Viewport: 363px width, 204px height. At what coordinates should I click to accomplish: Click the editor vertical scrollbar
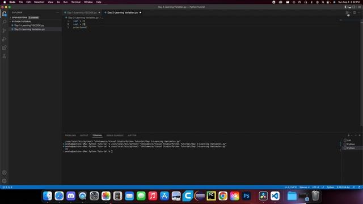coord(362,73)
